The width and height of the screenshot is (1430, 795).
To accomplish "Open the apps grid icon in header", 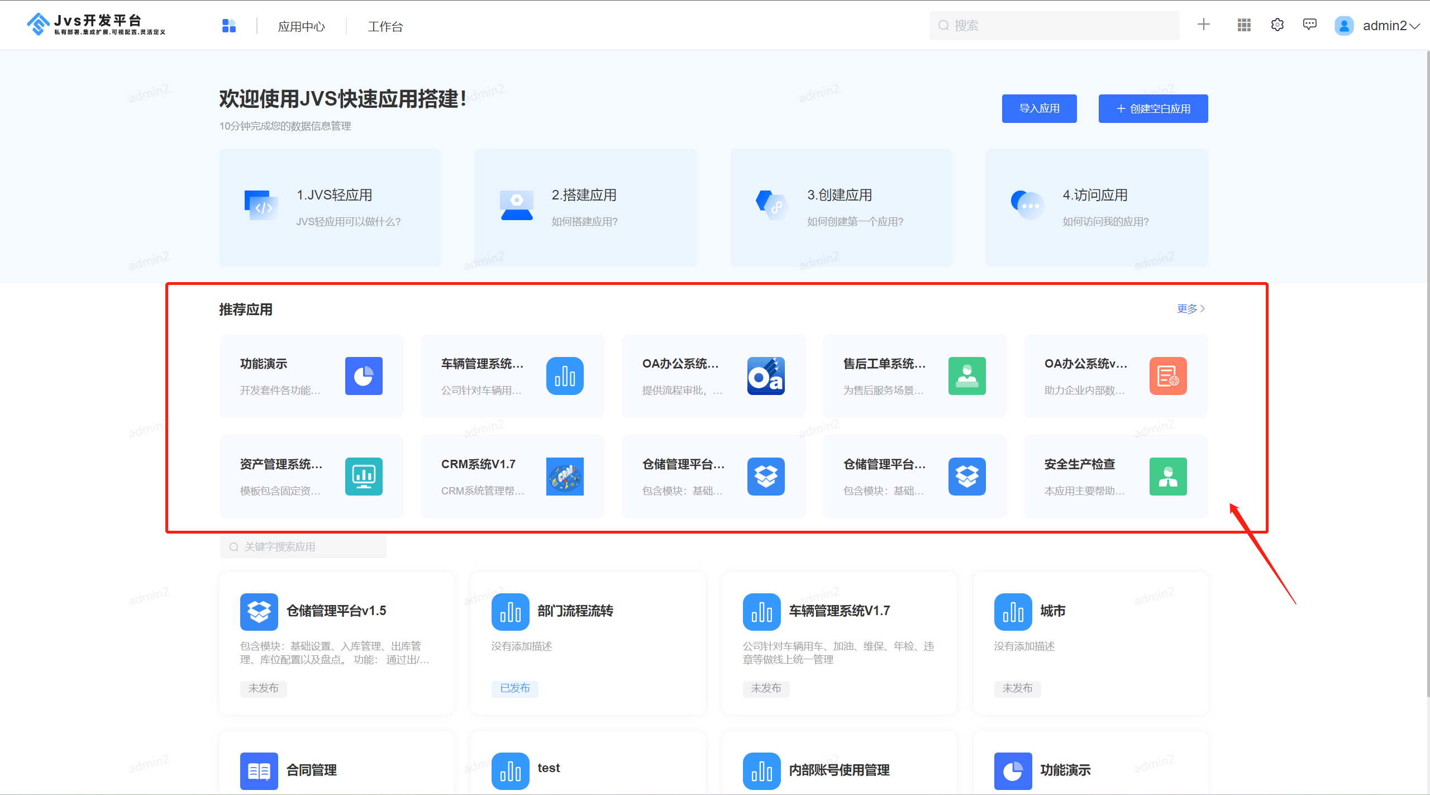I will (1243, 25).
